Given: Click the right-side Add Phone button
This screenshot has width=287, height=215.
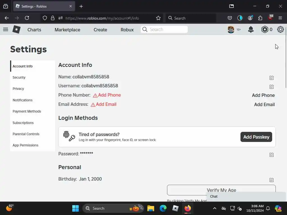Looking at the screenshot, I should [263, 95].
